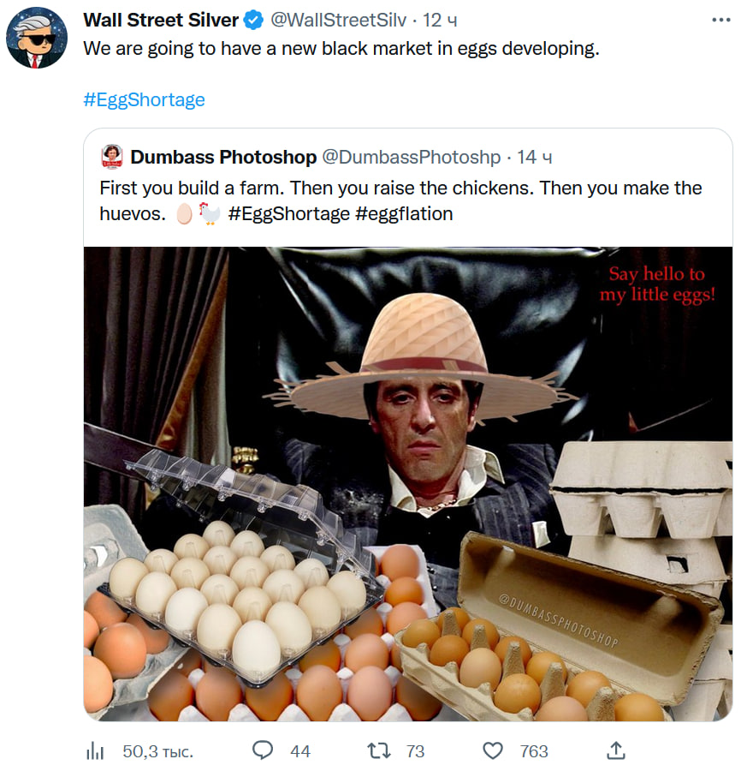Click the Dumbass Photoshop small avatar

[x=111, y=157]
